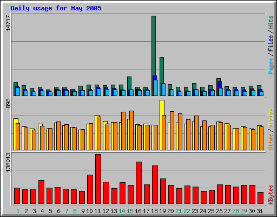Click the red KBytes bar for day 31

coord(260,198)
